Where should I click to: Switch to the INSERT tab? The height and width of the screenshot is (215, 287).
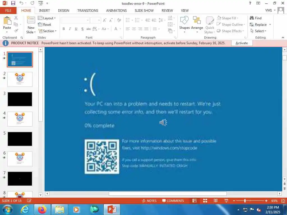click(x=45, y=10)
